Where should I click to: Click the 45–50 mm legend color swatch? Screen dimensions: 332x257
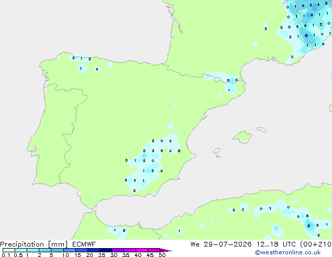[x=154, y=250]
